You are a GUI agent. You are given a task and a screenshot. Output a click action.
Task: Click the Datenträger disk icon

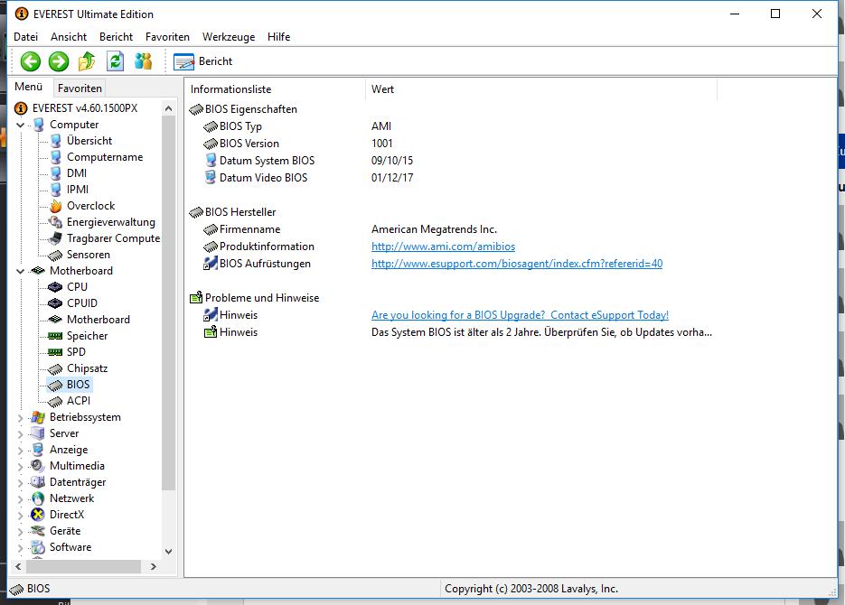pyautogui.click(x=38, y=482)
